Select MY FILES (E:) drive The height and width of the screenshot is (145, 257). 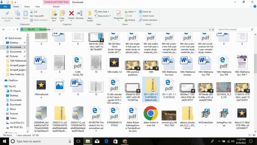coord(16,127)
